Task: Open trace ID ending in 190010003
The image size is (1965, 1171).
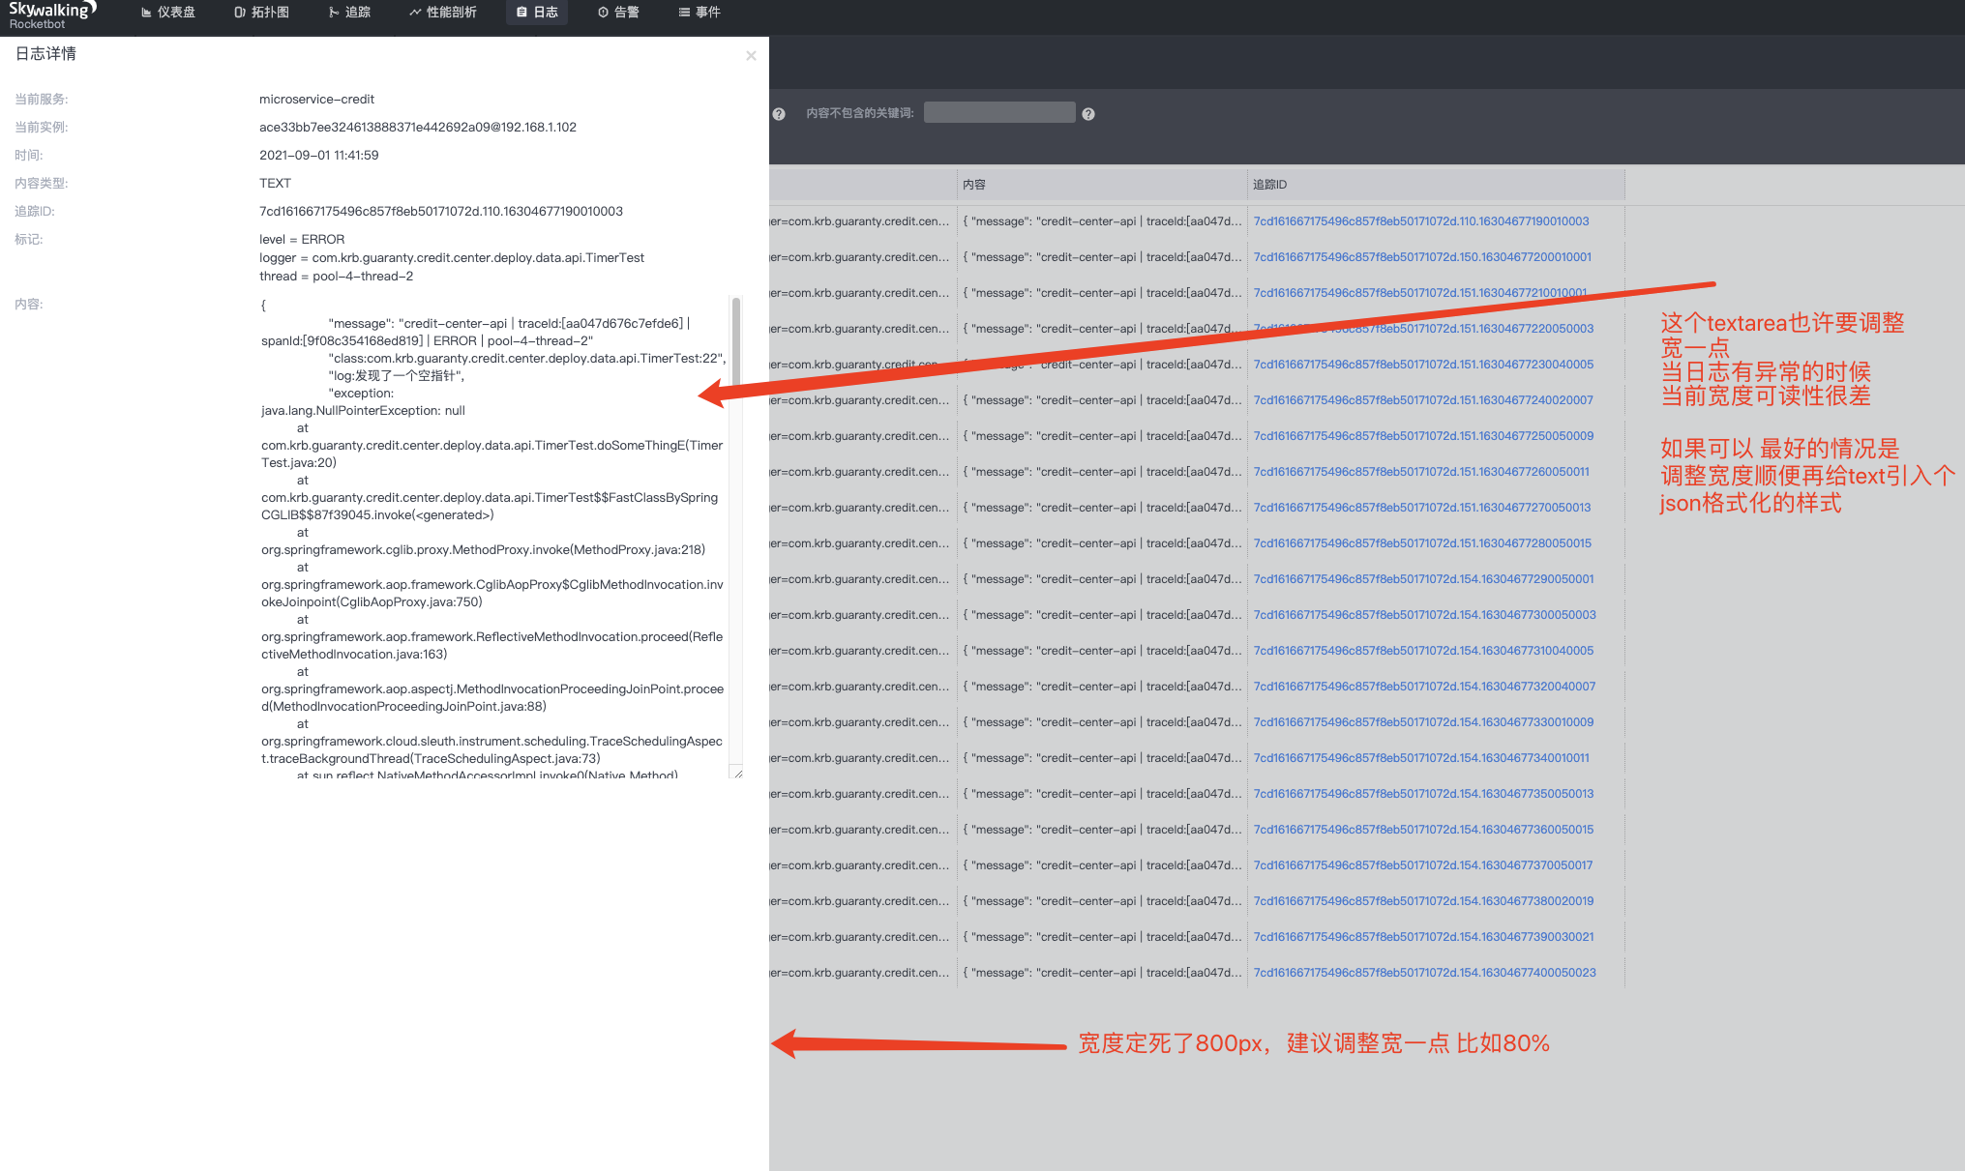Action: (x=1420, y=221)
